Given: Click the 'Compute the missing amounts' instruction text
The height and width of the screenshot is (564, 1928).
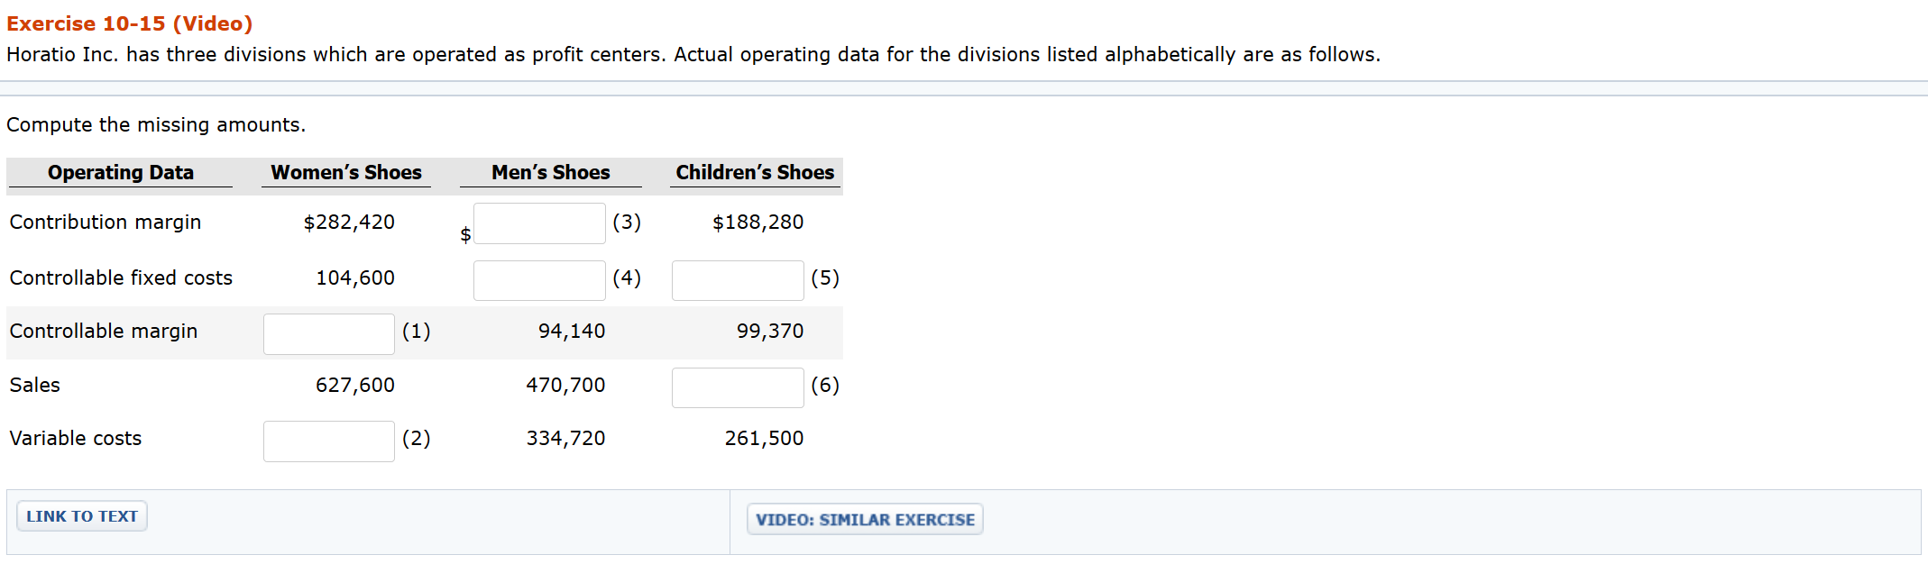Looking at the screenshot, I should (x=156, y=124).
